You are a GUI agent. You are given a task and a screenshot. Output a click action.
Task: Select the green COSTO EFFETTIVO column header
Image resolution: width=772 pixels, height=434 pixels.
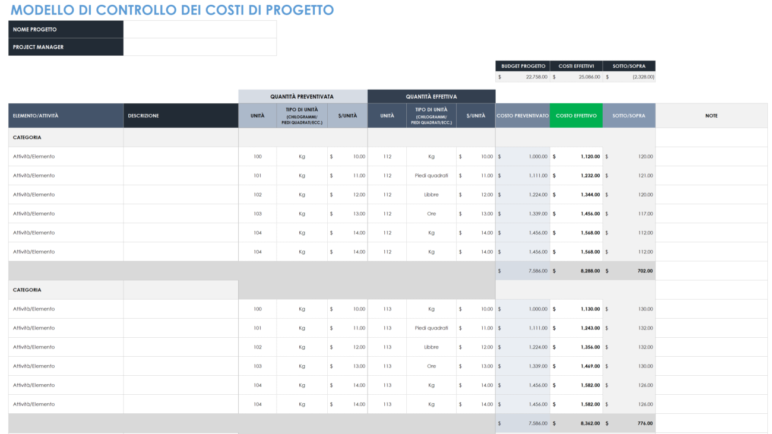pyautogui.click(x=576, y=115)
